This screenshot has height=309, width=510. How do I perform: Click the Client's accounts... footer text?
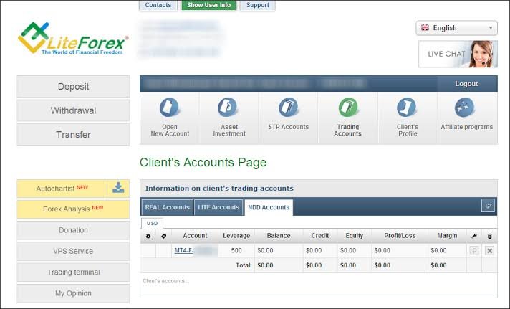coord(166,281)
